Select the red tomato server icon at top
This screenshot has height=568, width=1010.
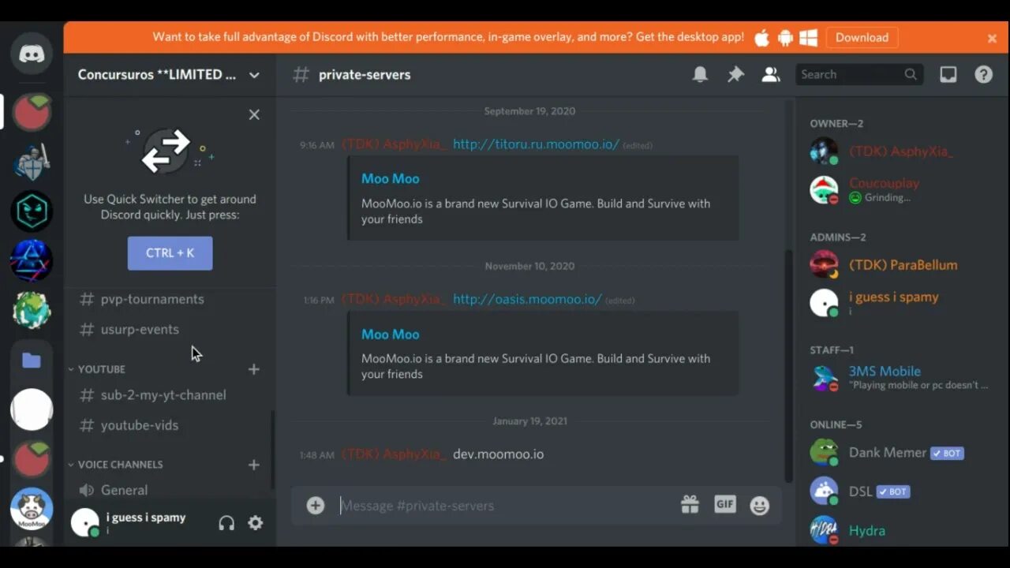coord(32,112)
